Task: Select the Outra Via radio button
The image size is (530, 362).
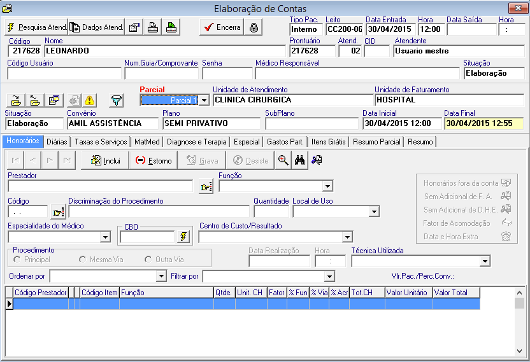Action: [148, 260]
